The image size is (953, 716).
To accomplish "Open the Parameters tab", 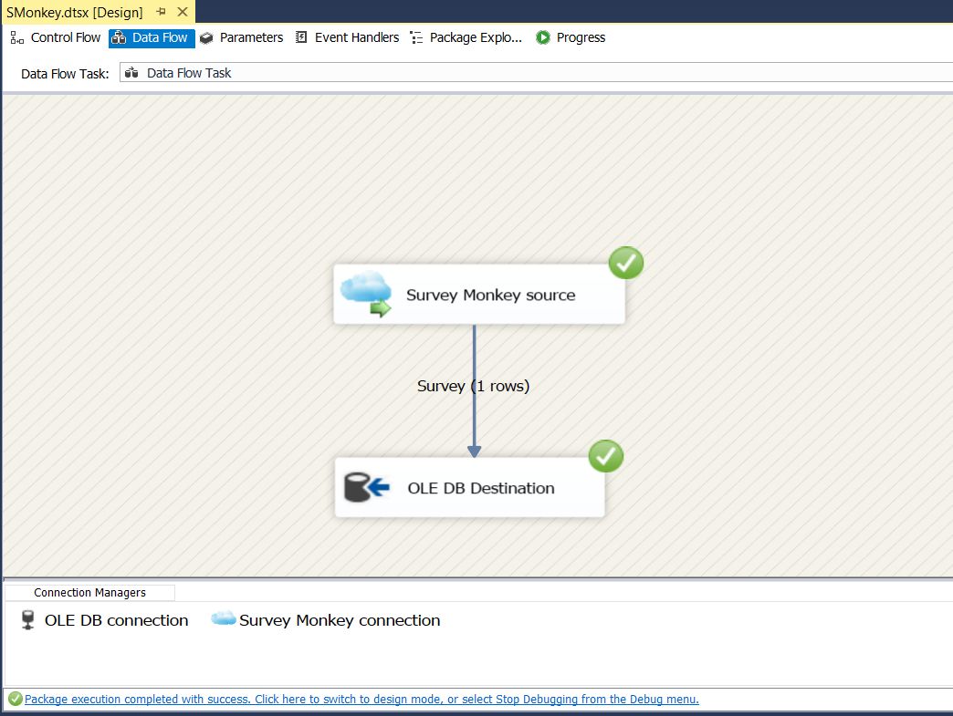I will pyautogui.click(x=242, y=37).
